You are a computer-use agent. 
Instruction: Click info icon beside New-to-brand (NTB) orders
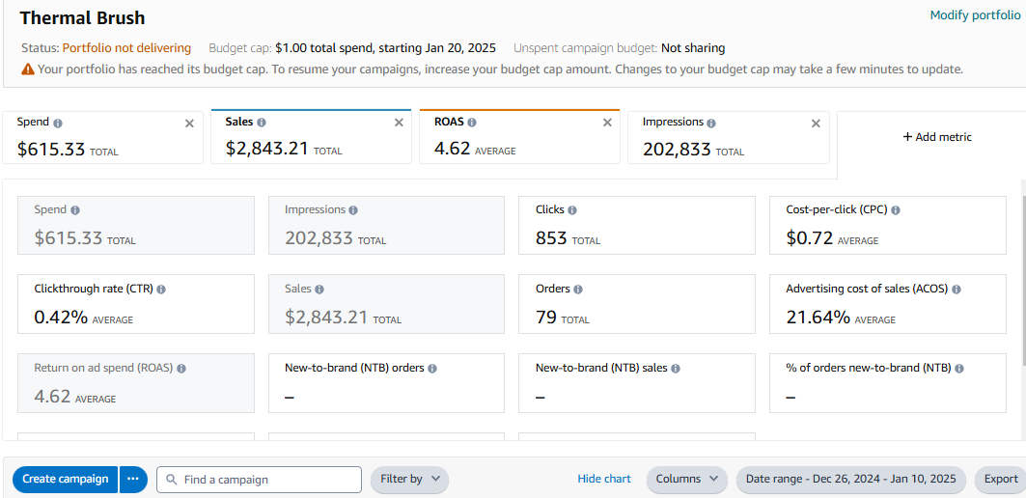(x=431, y=369)
